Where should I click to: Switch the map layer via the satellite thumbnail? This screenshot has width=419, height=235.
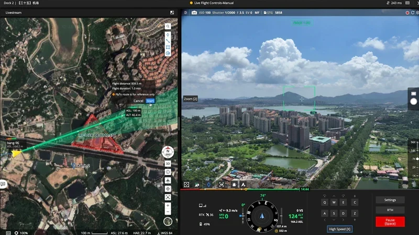coord(168,221)
